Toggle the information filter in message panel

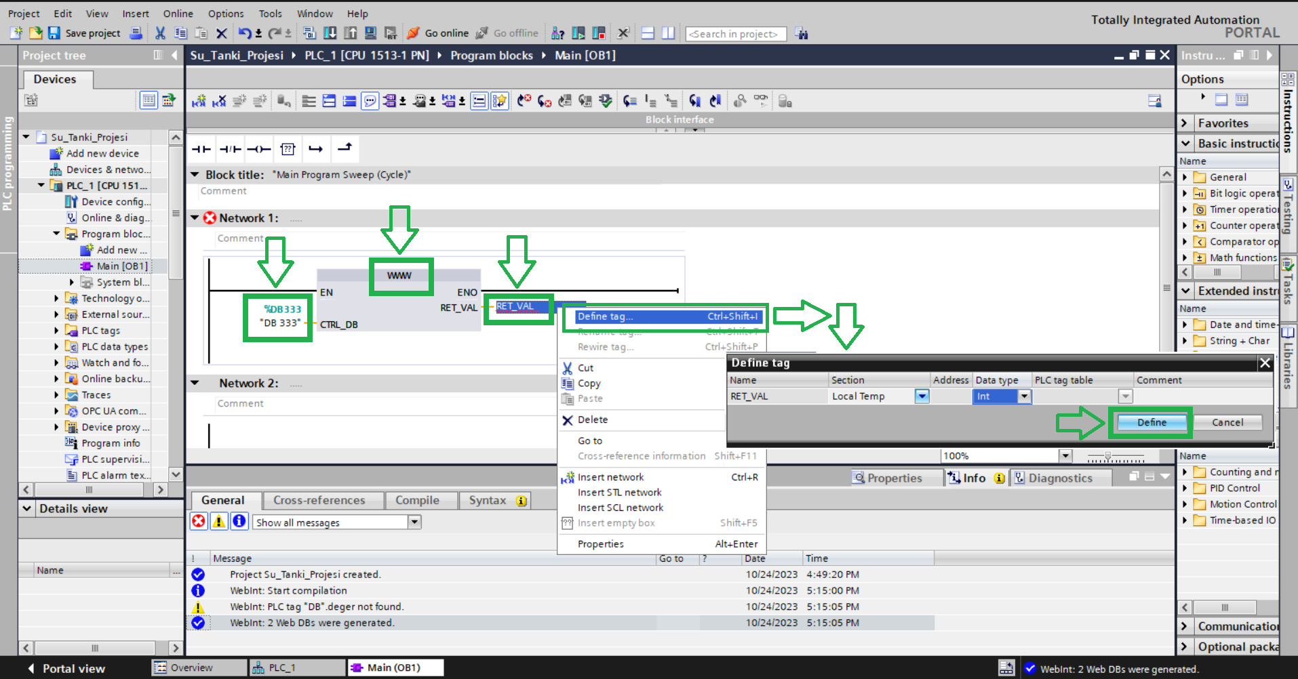pyautogui.click(x=239, y=521)
